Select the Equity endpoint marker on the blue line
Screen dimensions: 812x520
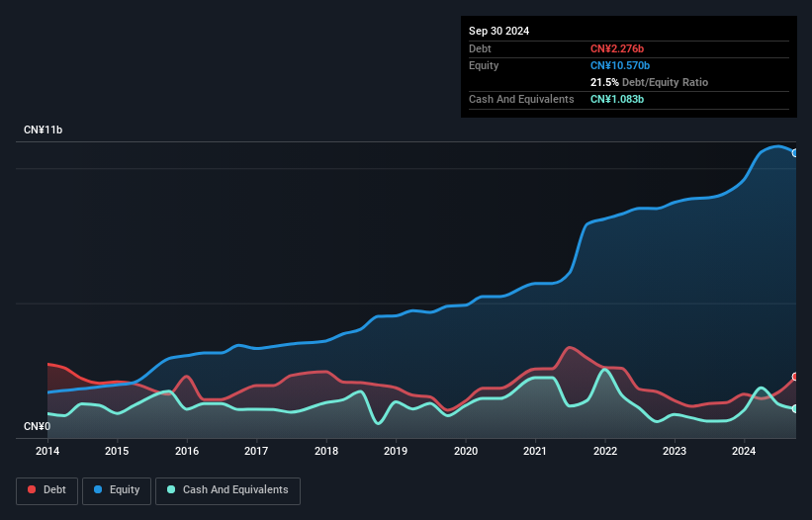click(795, 153)
